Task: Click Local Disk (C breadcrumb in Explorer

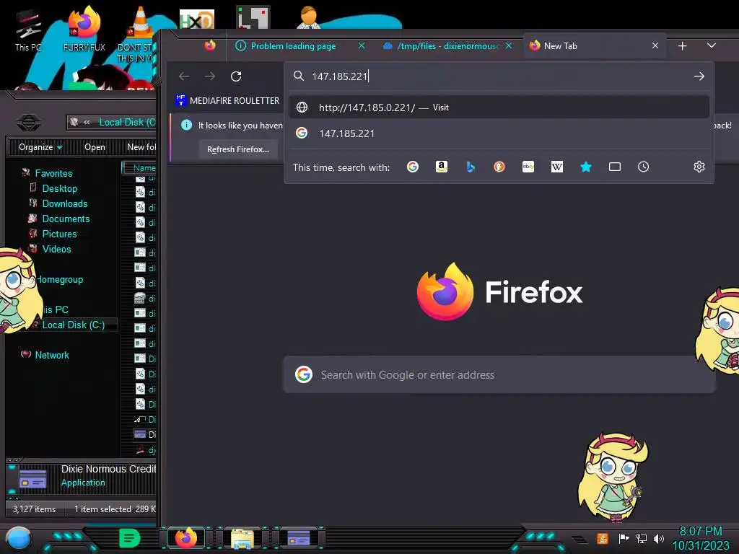Action: coord(127,122)
